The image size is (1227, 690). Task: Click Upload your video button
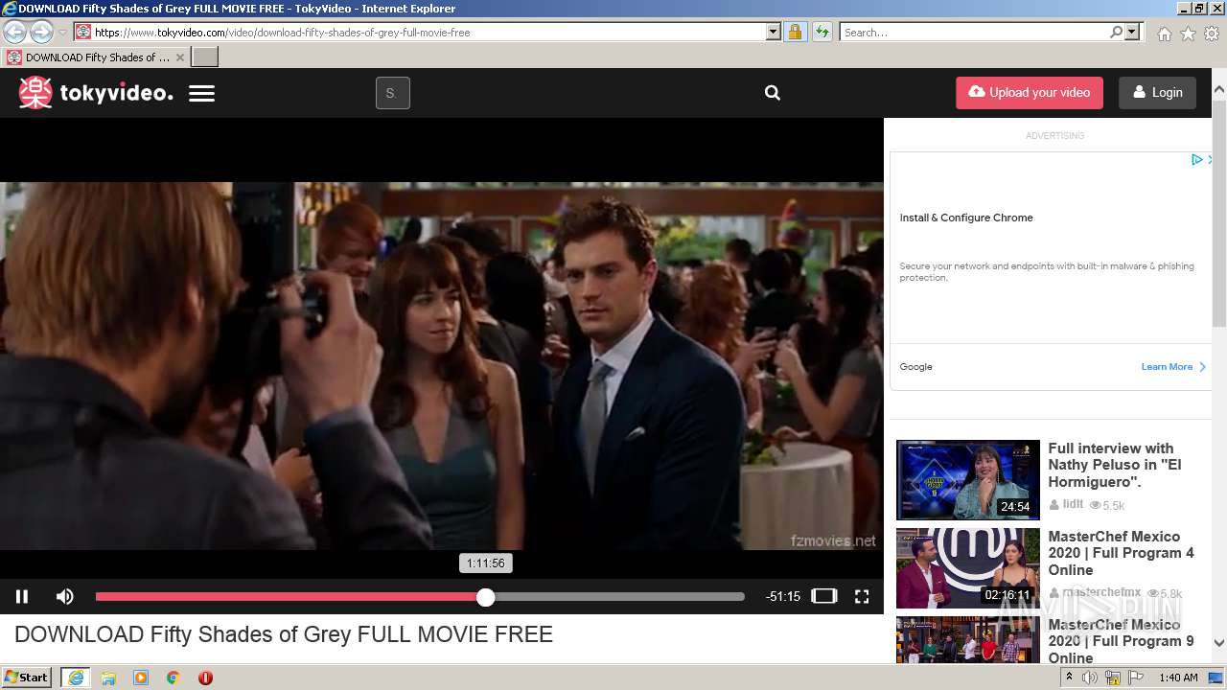click(1030, 93)
